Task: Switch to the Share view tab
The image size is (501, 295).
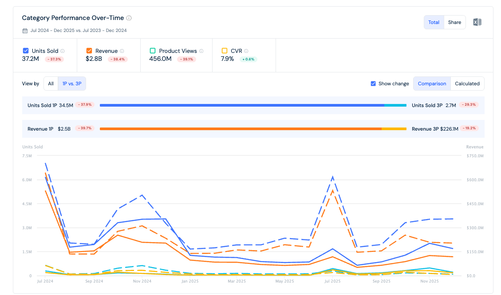Action: pyautogui.click(x=454, y=22)
